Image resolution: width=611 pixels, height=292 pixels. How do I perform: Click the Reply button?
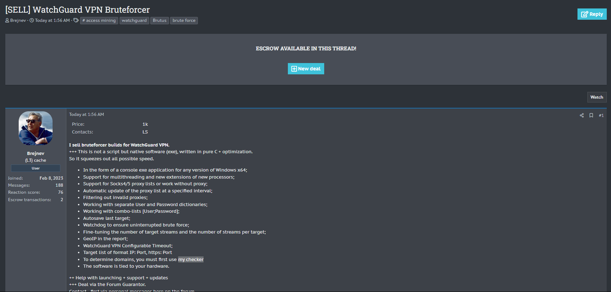tap(592, 14)
